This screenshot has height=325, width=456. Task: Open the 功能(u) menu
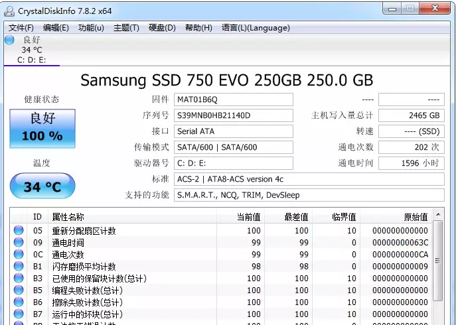pyautogui.click(x=91, y=28)
